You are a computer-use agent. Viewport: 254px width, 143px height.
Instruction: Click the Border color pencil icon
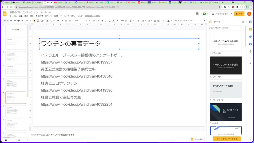pyautogui.click(x=62, y=21)
